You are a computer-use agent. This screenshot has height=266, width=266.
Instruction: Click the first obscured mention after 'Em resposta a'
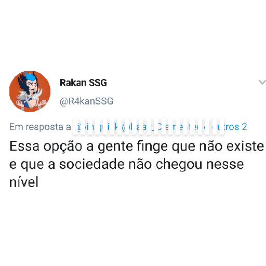pos(98,127)
